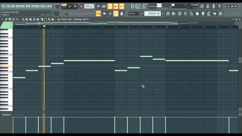The height and width of the screenshot is (136, 242).
Task: Click the arrow left of Pattern 16
Action: click(x=143, y=14)
